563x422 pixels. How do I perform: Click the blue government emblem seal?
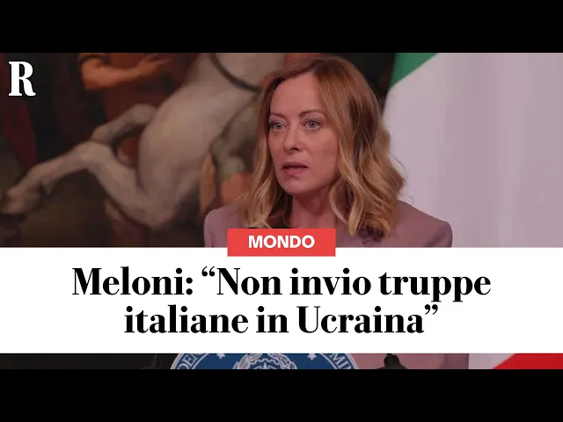click(x=264, y=361)
